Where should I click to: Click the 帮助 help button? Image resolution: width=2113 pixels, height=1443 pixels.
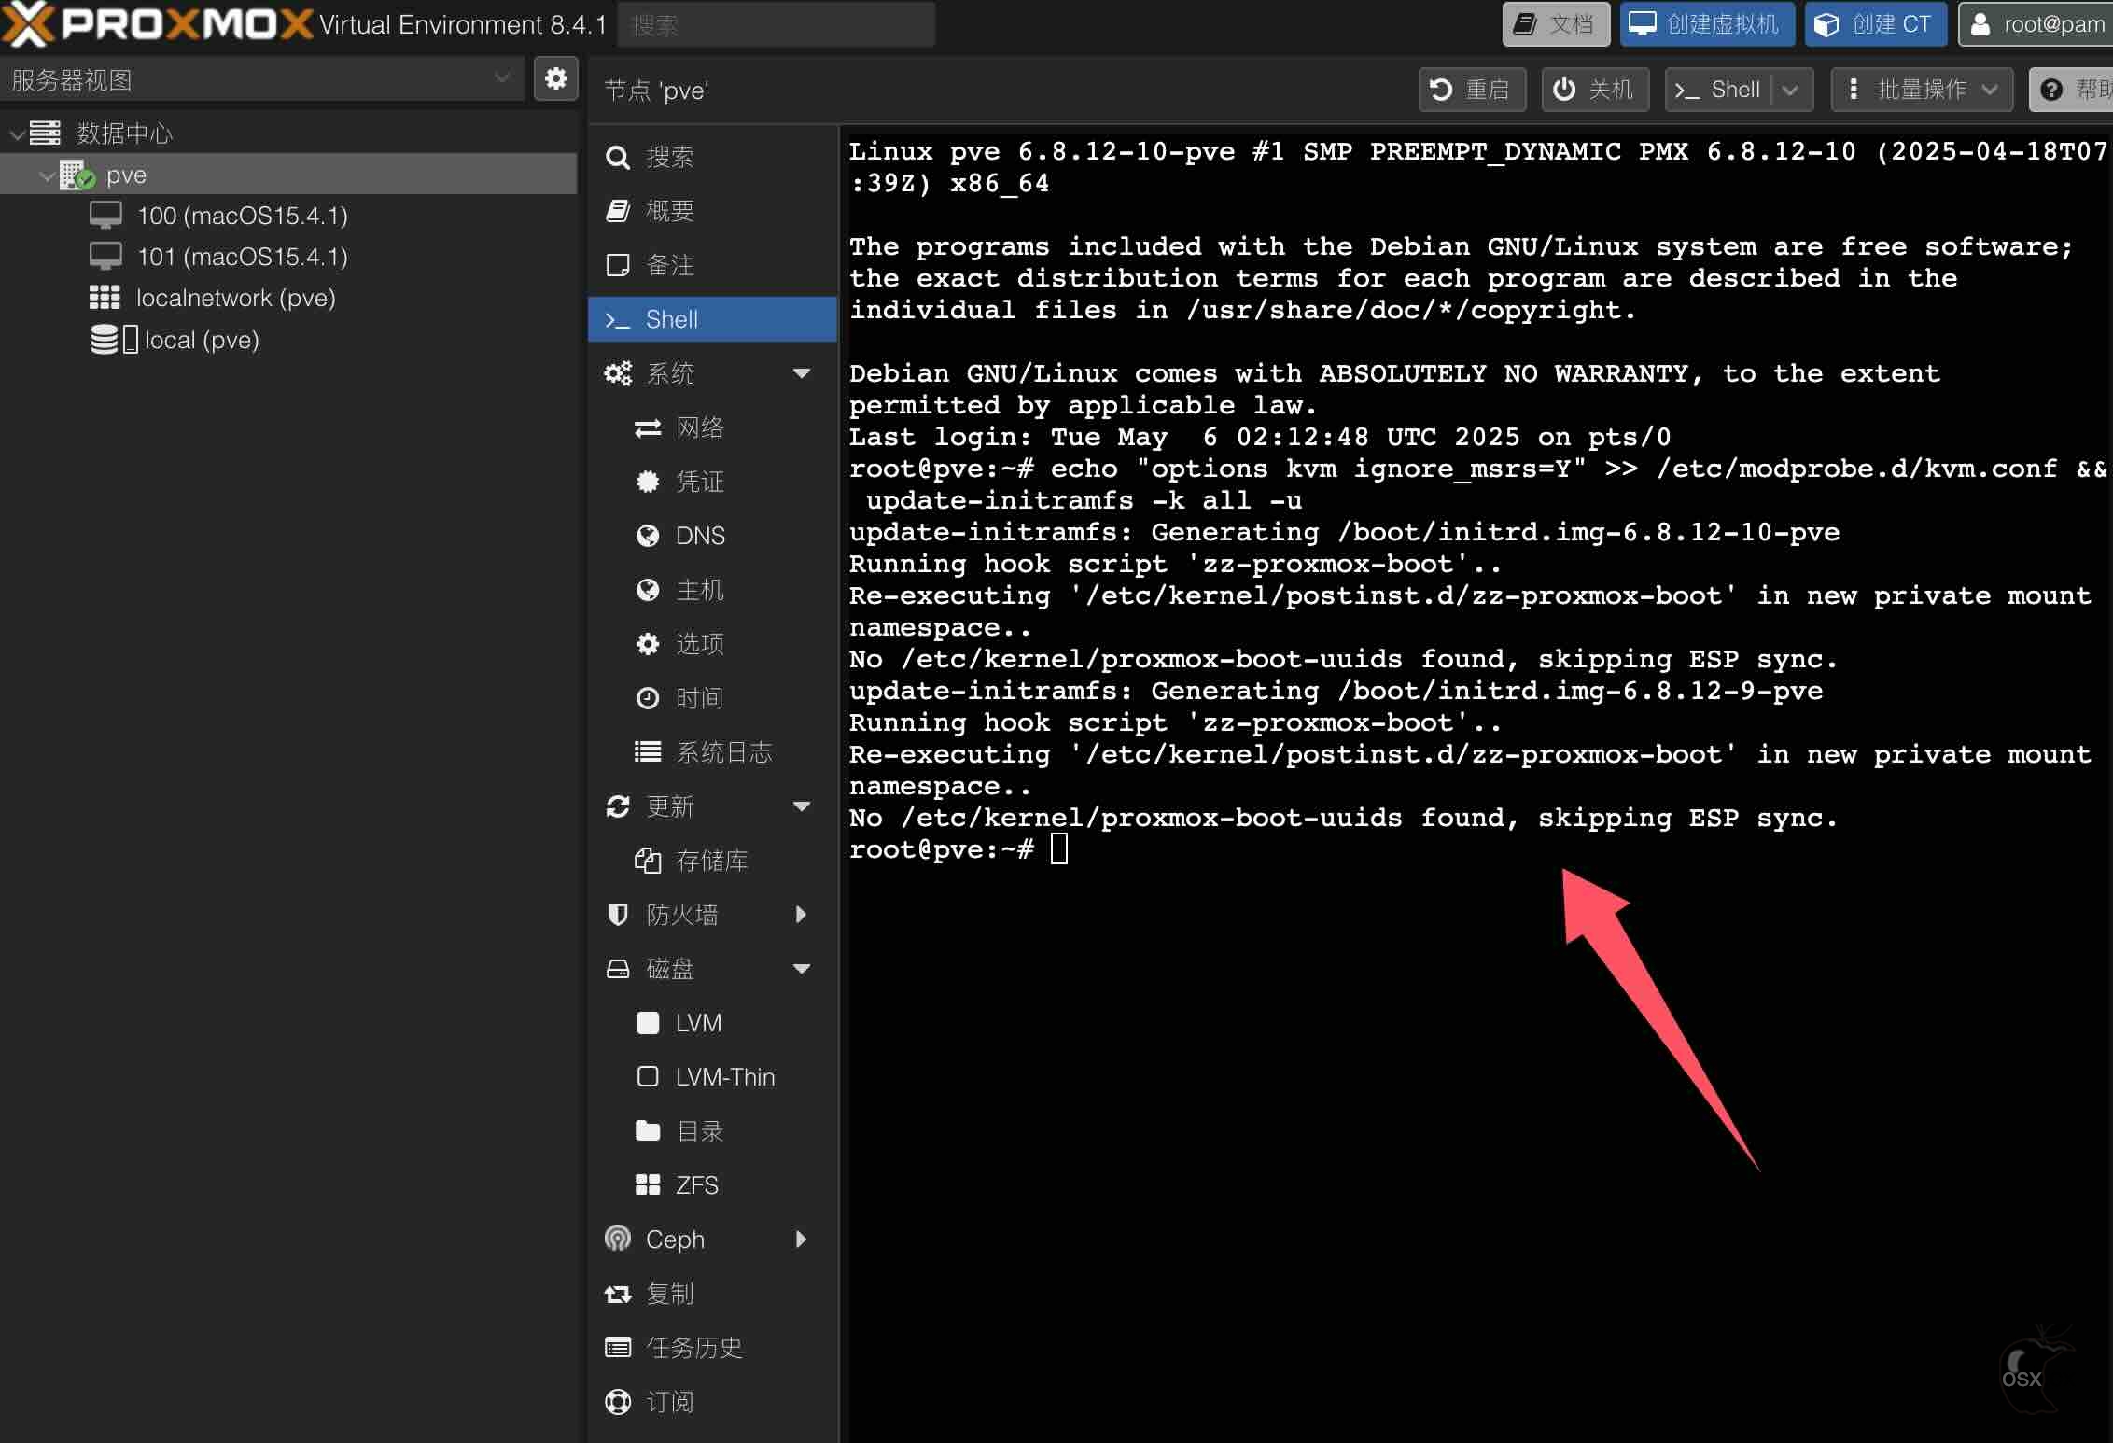(2072, 90)
